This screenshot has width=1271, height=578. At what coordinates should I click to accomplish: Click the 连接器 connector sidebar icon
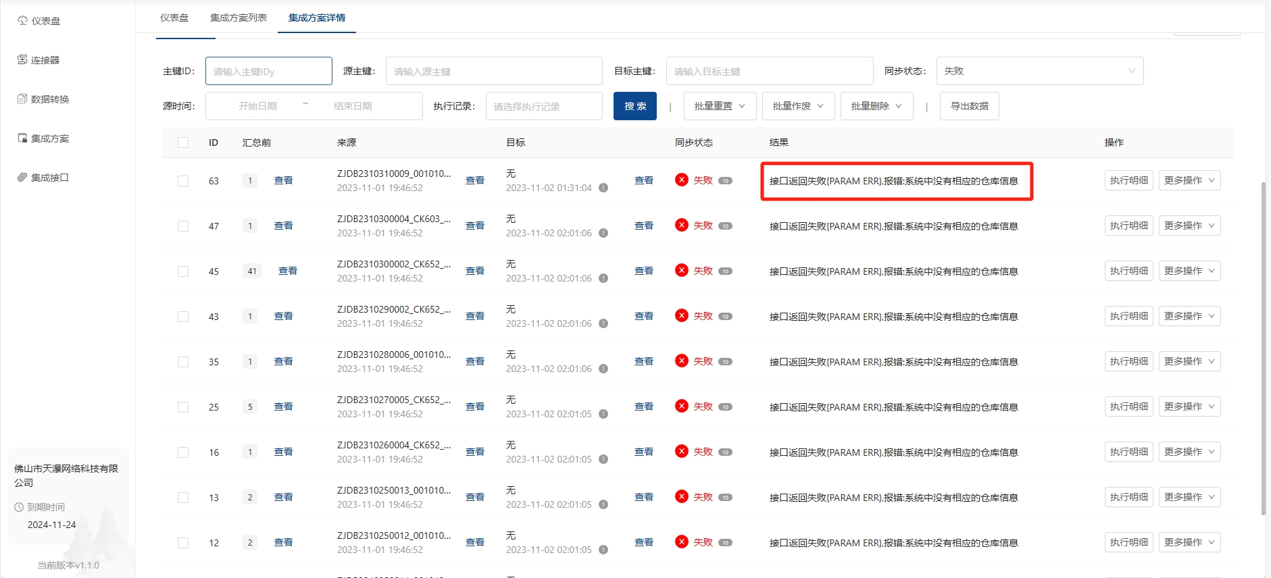click(22, 60)
